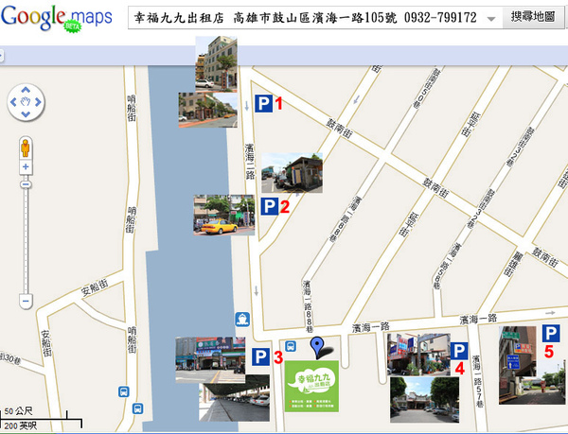The width and height of the screenshot is (568, 434).
Task: Click the bus stop icon near the scale bar
Action: (137, 408)
